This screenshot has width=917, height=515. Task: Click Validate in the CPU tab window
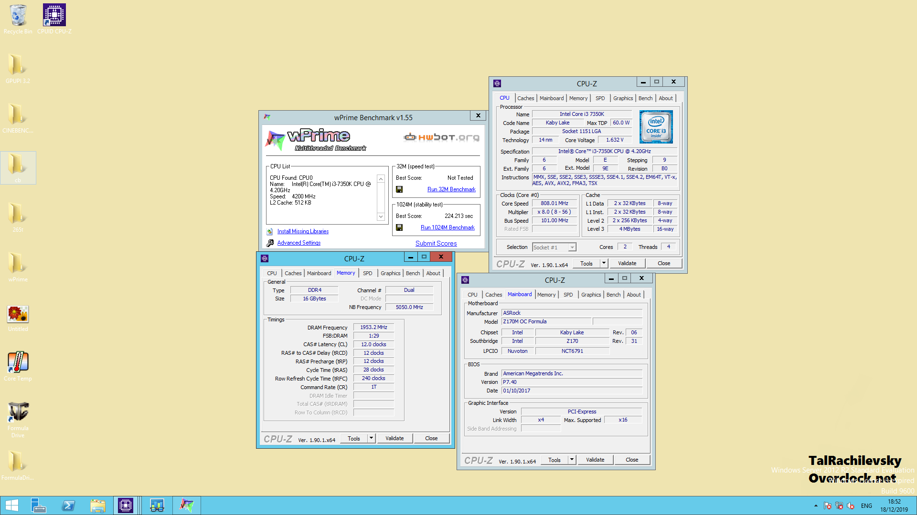[627, 263]
